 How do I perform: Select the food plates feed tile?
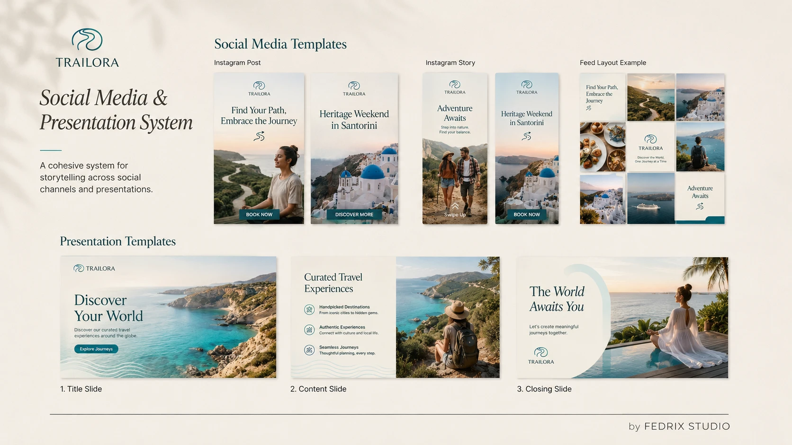(x=603, y=147)
